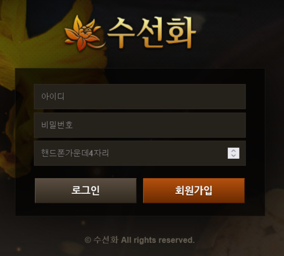Decrease phone digits with stepper down arrow
Viewport: 284px width, 256px height.
click(233, 156)
